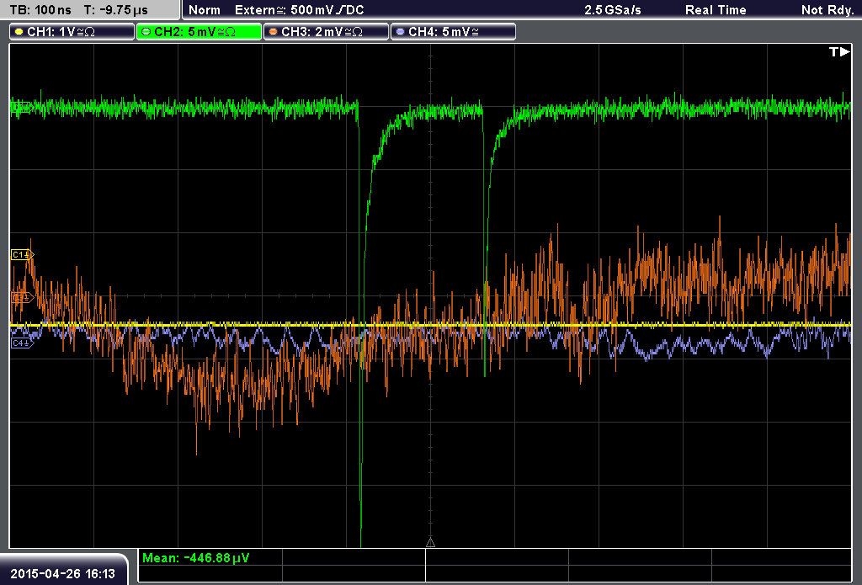This screenshot has width=862, height=585.
Task: Click the trigger position triangle at bottom
Action: click(x=430, y=543)
